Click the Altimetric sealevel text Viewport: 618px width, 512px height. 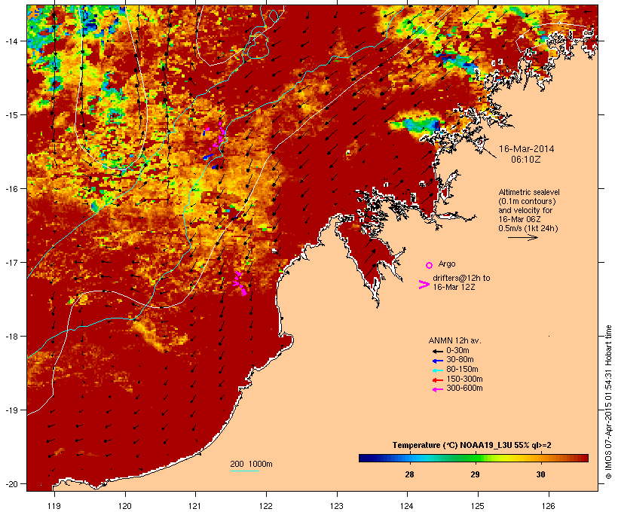[529, 192]
